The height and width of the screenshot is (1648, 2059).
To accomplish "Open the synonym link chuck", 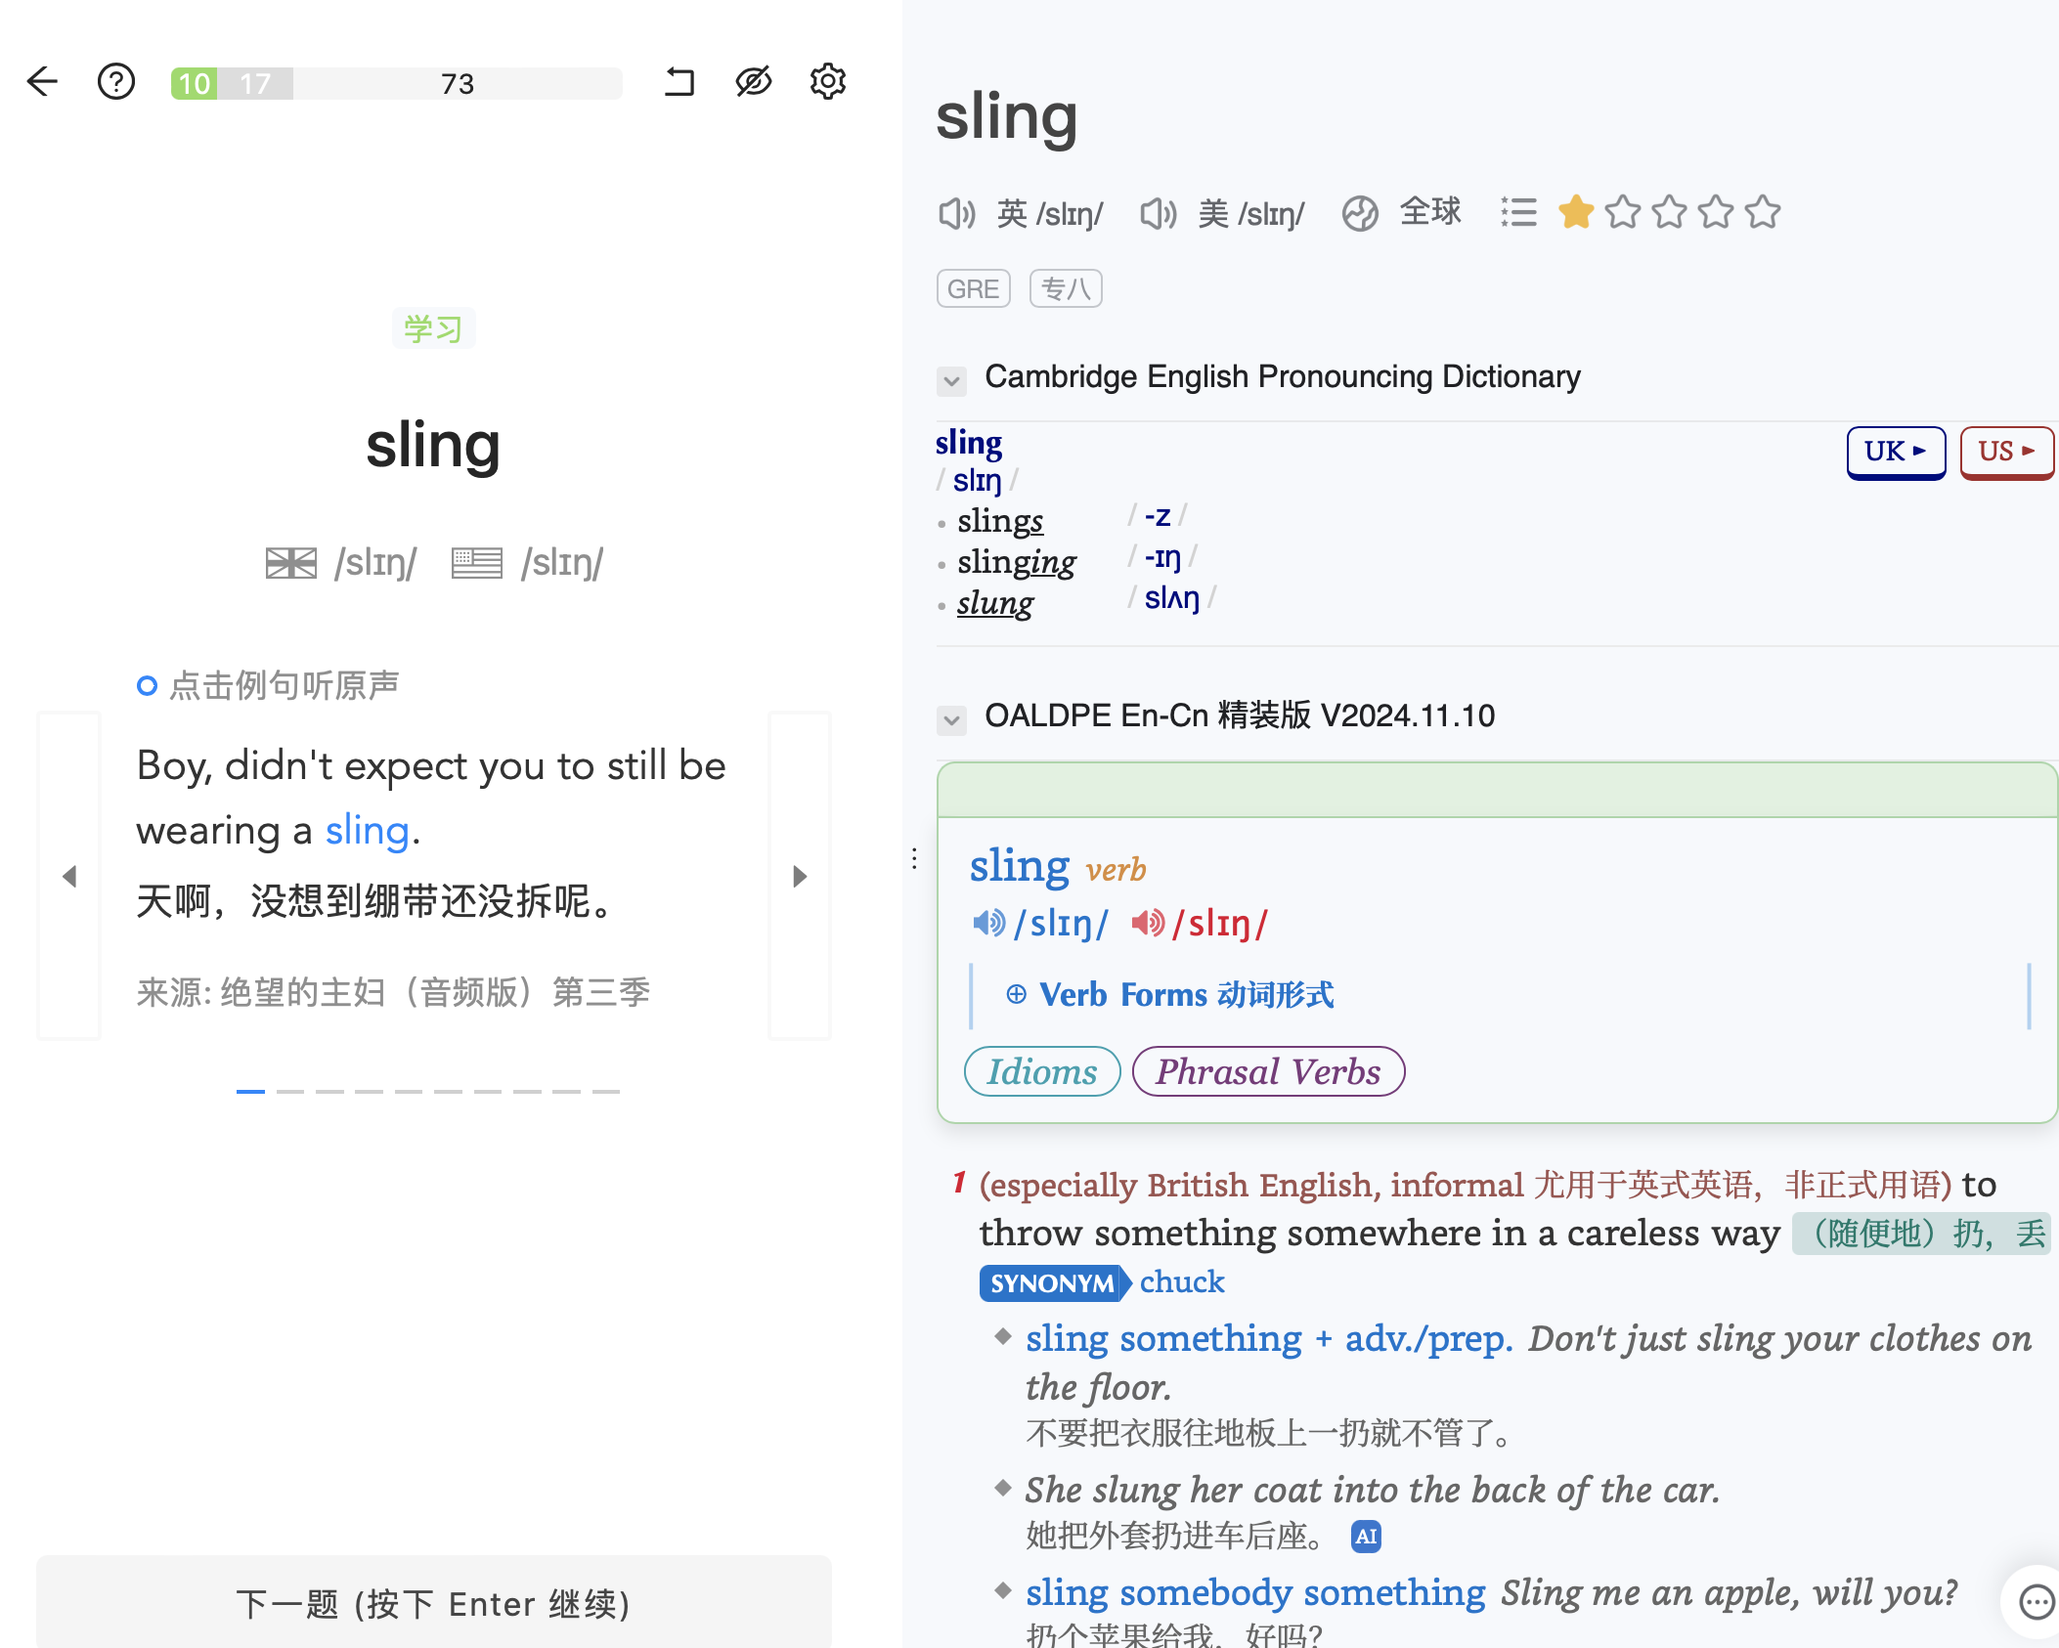I will click(1182, 1282).
